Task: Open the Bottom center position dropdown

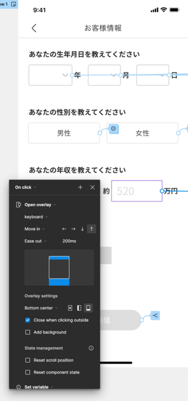Action: click(41, 308)
